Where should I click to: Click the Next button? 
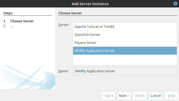point(124,95)
